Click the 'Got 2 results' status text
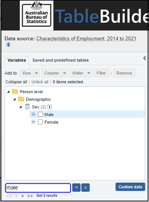 click(47, 196)
